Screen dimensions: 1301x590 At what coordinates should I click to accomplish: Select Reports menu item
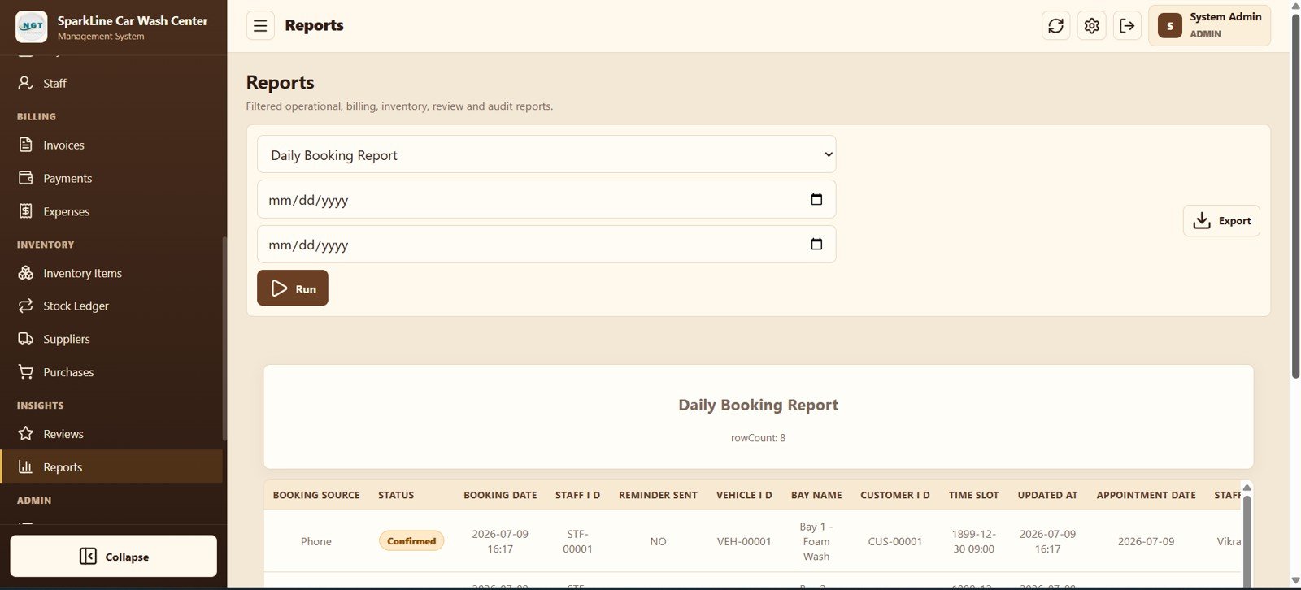[111, 466]
